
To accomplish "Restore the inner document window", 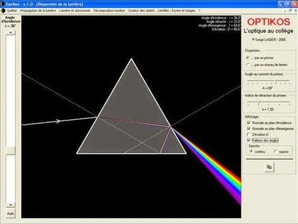I will 290,10.
